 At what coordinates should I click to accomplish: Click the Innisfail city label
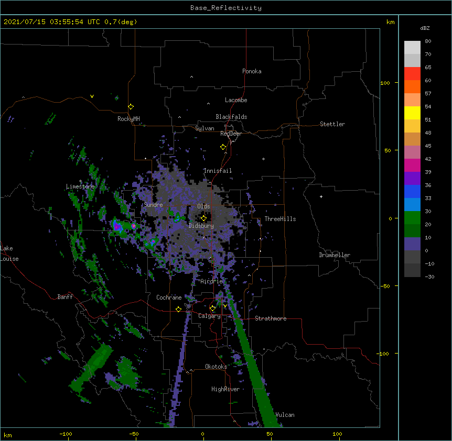(218, 171)
